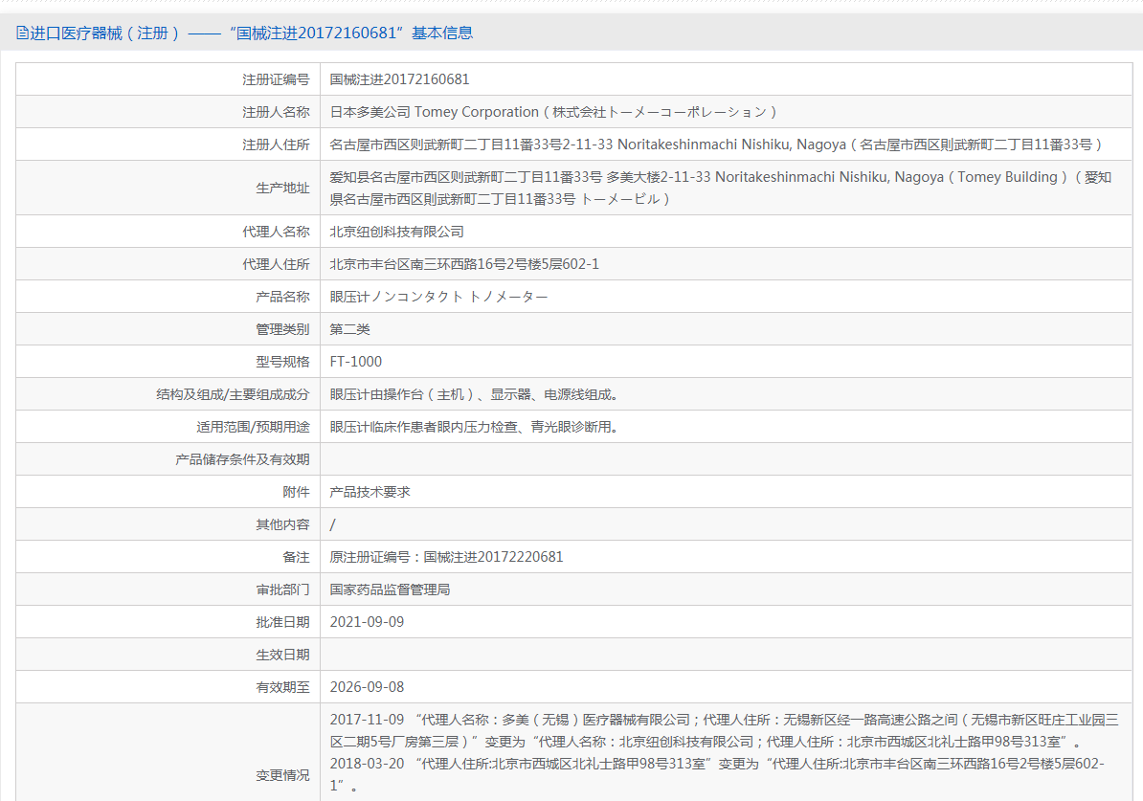
Task: Click the 代理人名称 value 北京纽创科技有限公司
Action: coord(396,232)
